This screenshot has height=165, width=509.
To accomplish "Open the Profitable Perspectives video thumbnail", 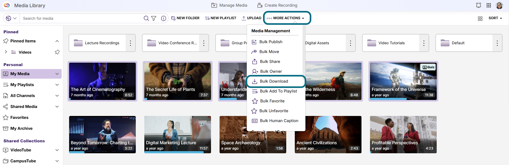I will 403,135.
